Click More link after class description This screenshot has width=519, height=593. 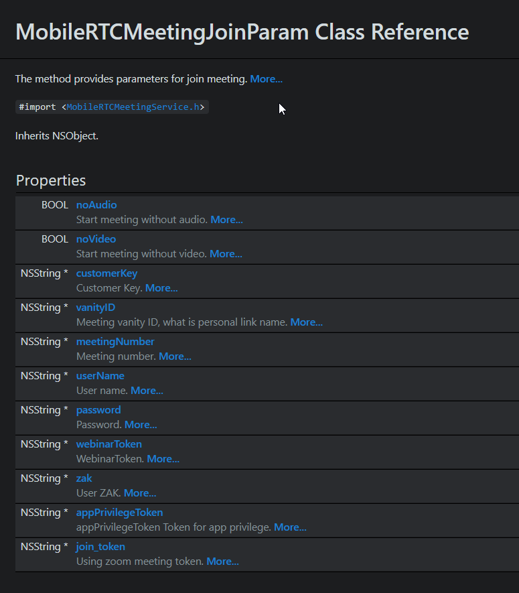[266, 79]
